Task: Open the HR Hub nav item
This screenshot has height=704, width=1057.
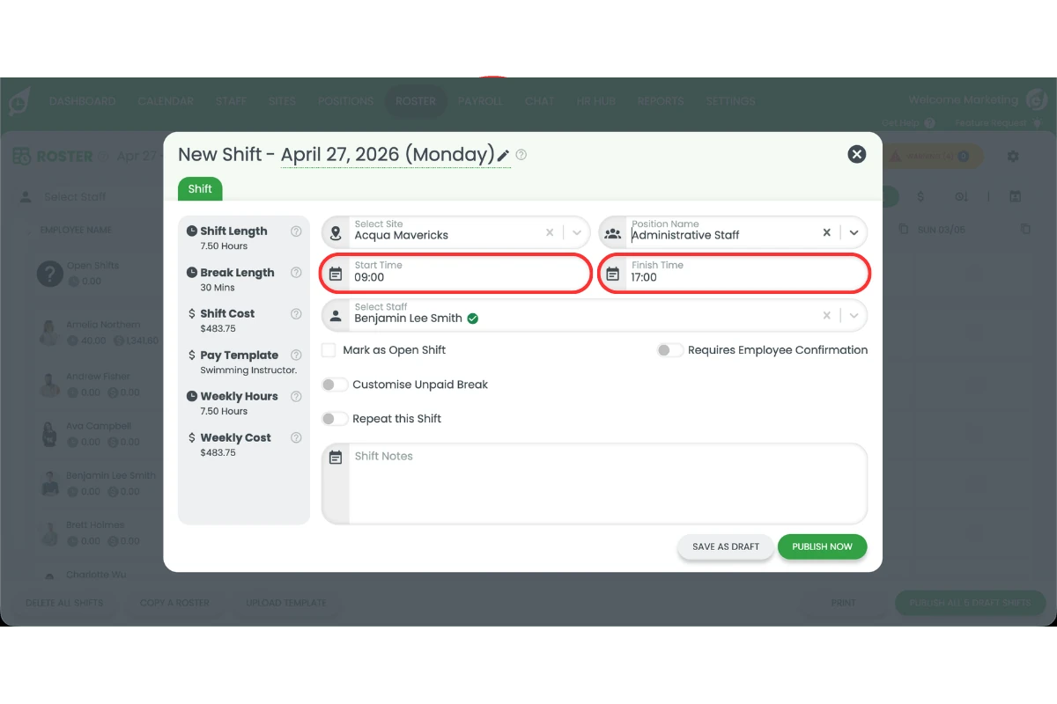Action: click(596, 101)
